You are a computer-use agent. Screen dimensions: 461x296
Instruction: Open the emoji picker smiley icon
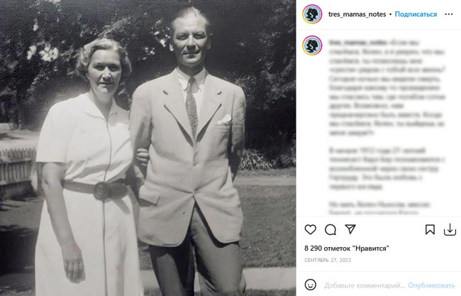[x=311, y=285]
